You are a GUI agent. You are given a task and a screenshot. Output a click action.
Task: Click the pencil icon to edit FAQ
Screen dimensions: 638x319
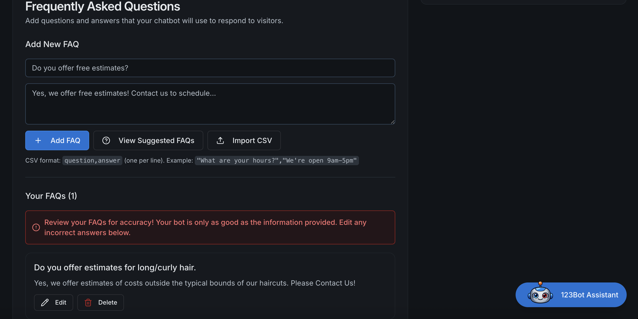pyautogui.click(x=45, y=303)
